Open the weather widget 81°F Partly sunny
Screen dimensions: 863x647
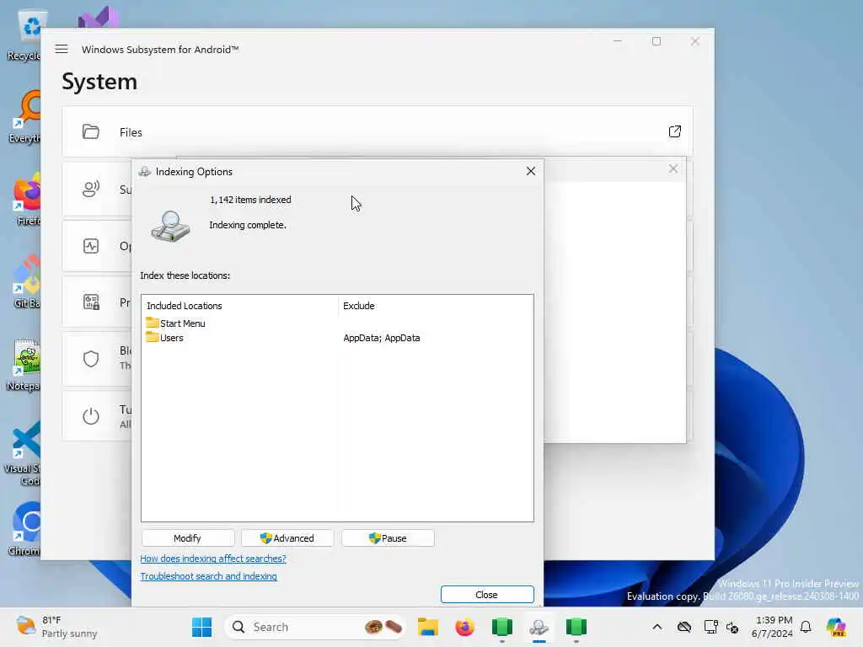pos(56,627)
